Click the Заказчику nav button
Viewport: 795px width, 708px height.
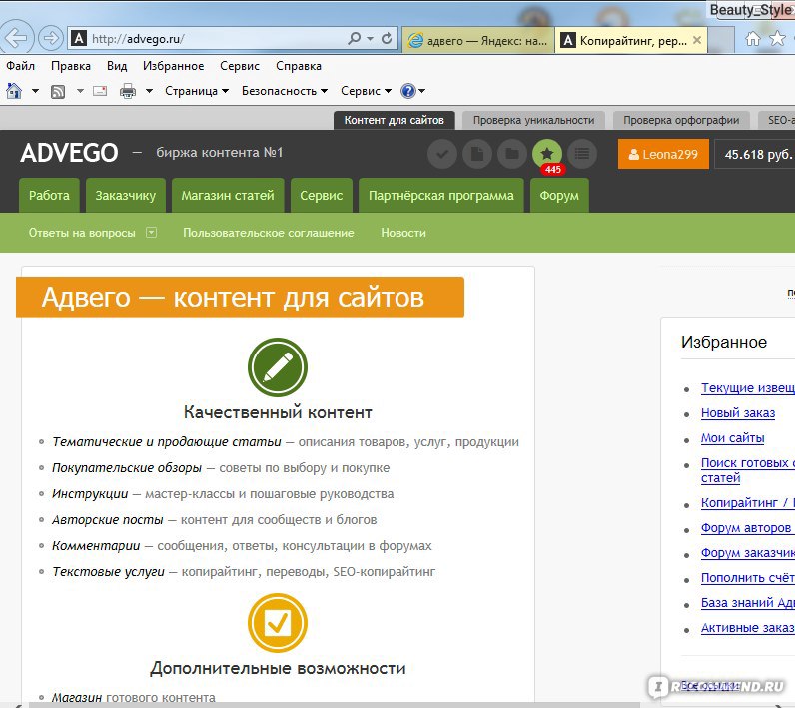click(x=125, y=195)
